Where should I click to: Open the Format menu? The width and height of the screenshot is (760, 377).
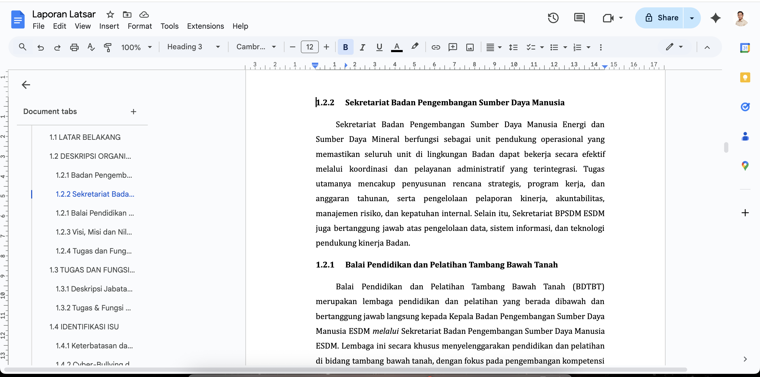140,26
